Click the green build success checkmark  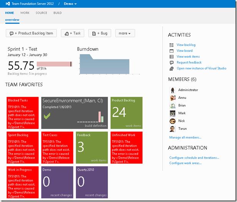pos(47,116)
